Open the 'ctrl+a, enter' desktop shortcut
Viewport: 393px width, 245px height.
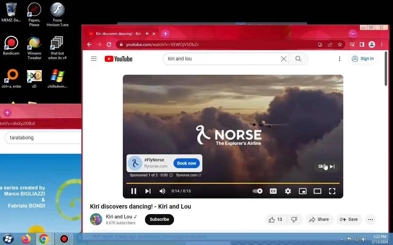coord(11,78)
